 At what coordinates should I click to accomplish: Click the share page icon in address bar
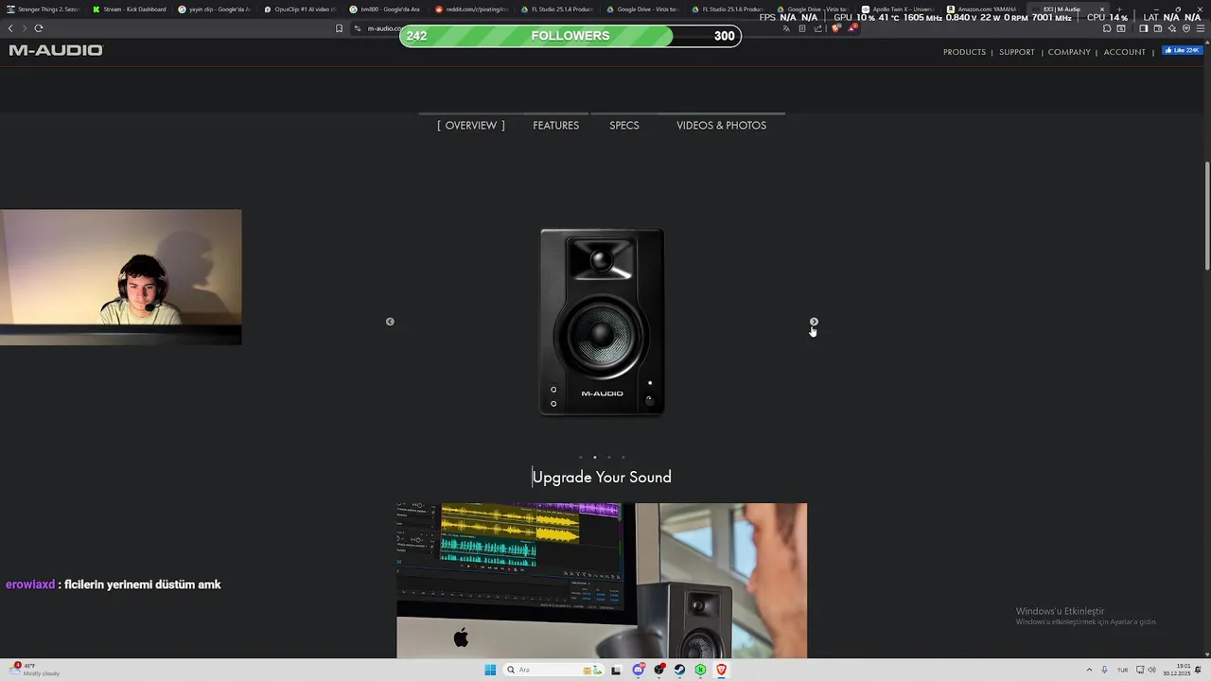click(x=818, y=28)
